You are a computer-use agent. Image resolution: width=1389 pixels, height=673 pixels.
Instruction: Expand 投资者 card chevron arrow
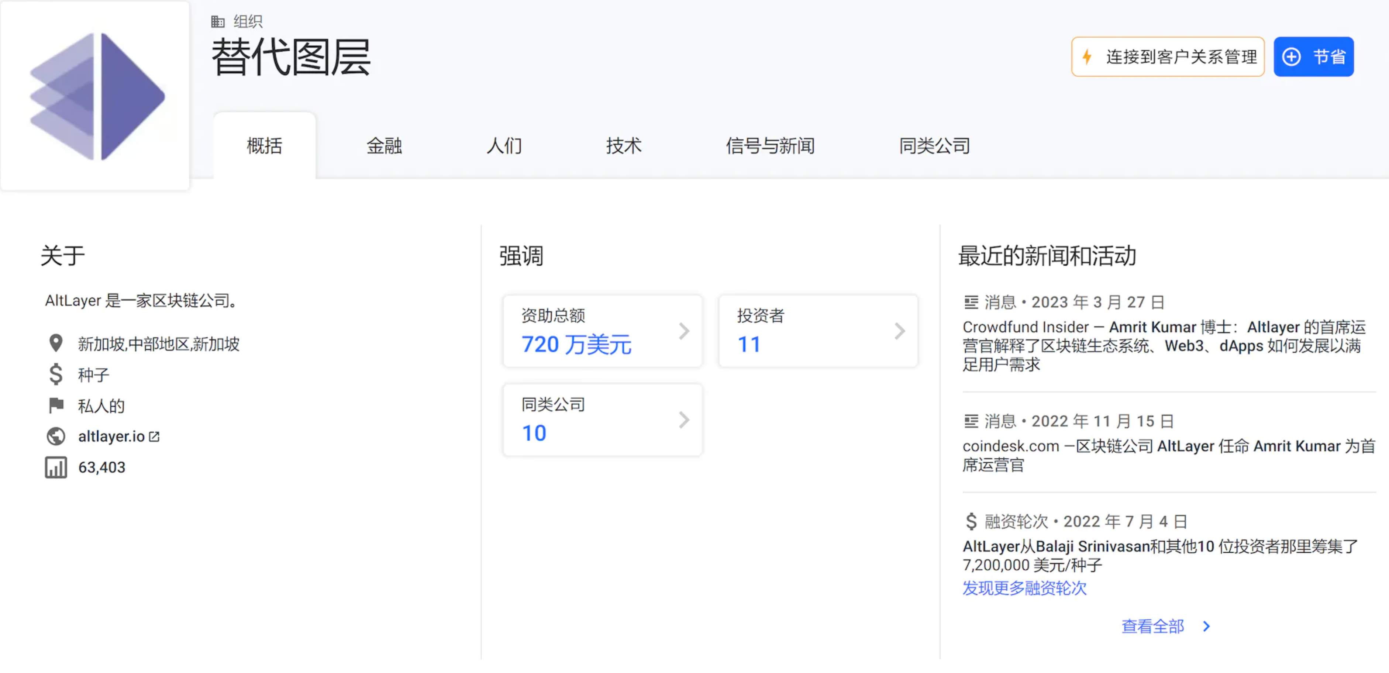(x=899, y=331)
